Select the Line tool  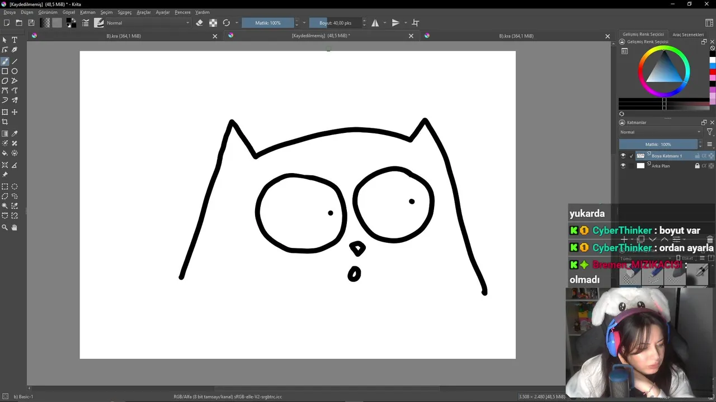[x=15, y=61]
